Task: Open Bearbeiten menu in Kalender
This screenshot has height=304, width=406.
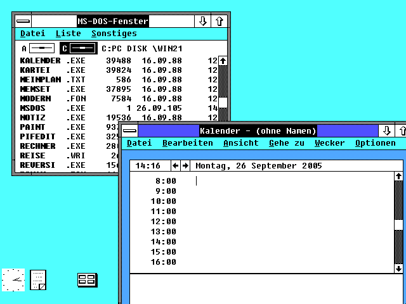Action: click(x=188, y=143)
